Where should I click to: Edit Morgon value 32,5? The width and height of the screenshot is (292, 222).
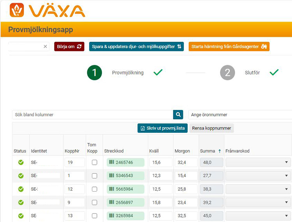click(x=186, y=216)
